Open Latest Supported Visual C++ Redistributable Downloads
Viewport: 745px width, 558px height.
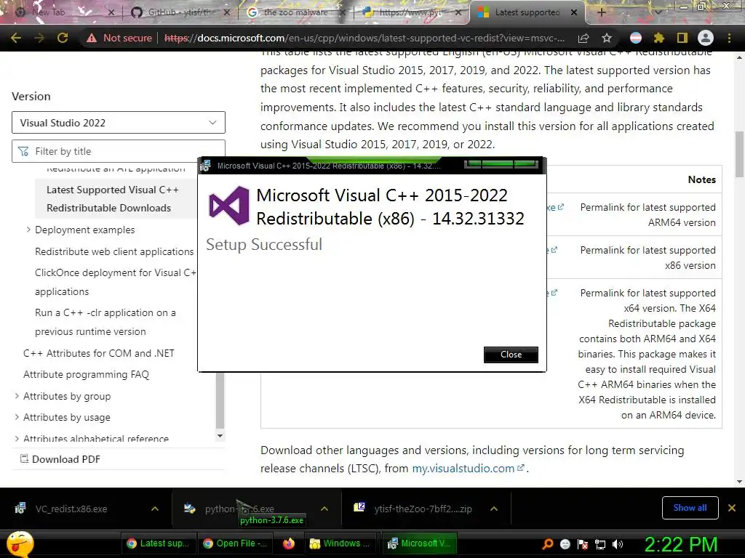[113, 199]
